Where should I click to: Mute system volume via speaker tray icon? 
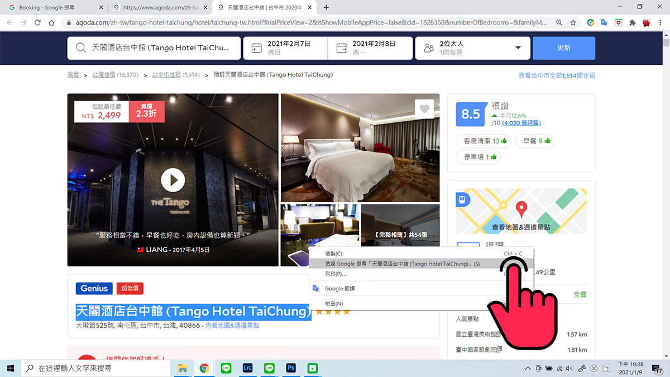pyautogui.click(x=569, y=368)
